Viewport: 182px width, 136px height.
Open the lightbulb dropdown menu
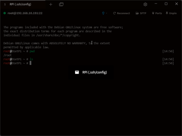pyautogui.click(x=104, y=13)
